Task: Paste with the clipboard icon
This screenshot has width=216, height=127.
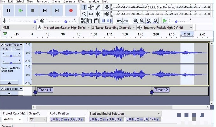Action: pyautogui.click(x=96, y=21)
